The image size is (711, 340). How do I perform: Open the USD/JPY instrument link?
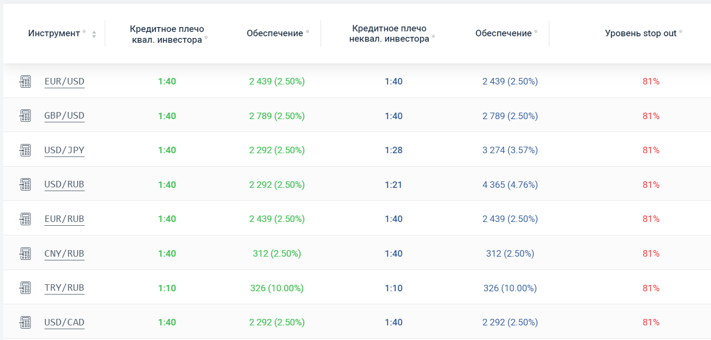[x=65, y=151]
